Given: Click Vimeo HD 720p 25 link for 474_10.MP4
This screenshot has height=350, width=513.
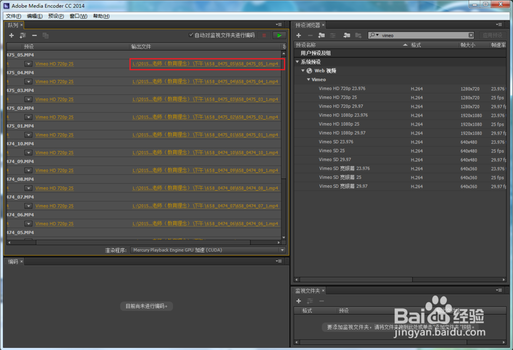Looking at the screenshot, I should (x=54, y=152).
